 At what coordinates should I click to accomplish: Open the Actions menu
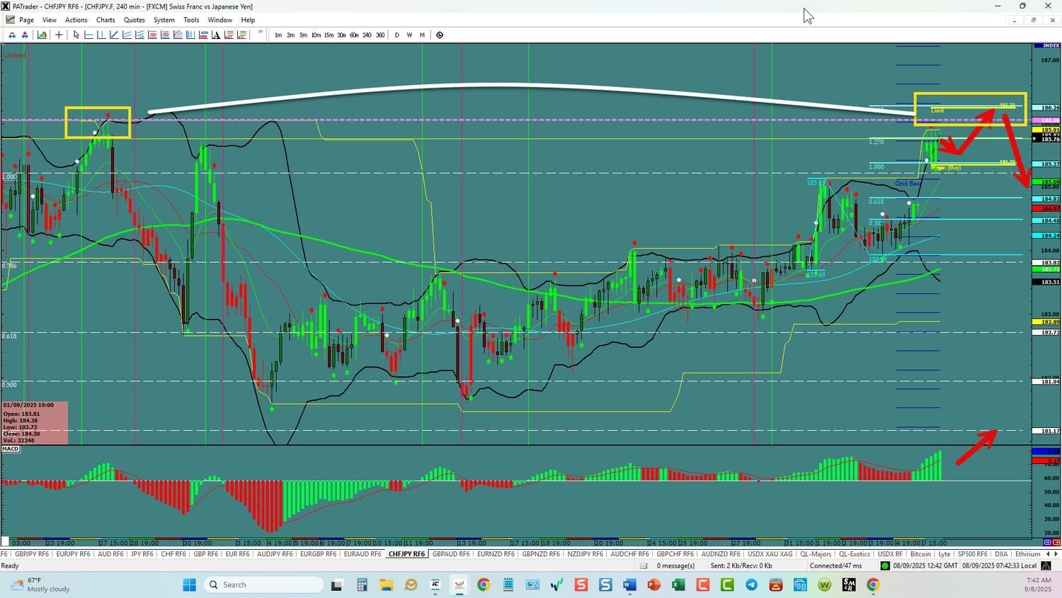76,20
